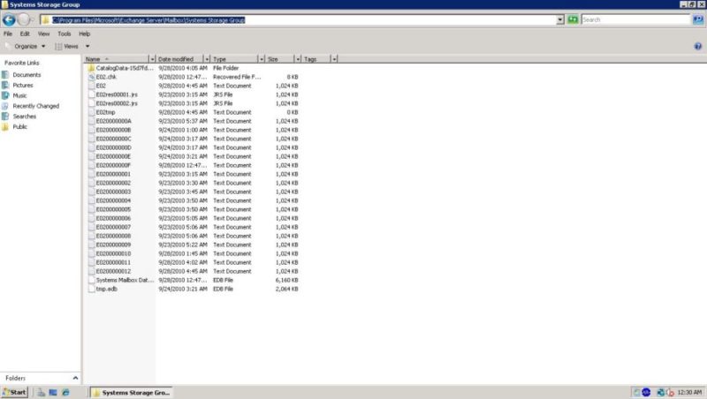Open the Tools menu
This screenshot has width=707, height=399.
[64, 34]
